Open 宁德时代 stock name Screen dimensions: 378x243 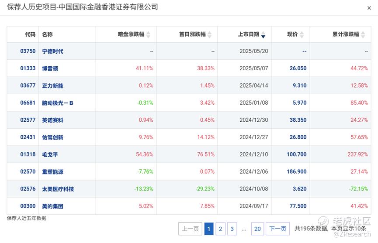point(52,51)
